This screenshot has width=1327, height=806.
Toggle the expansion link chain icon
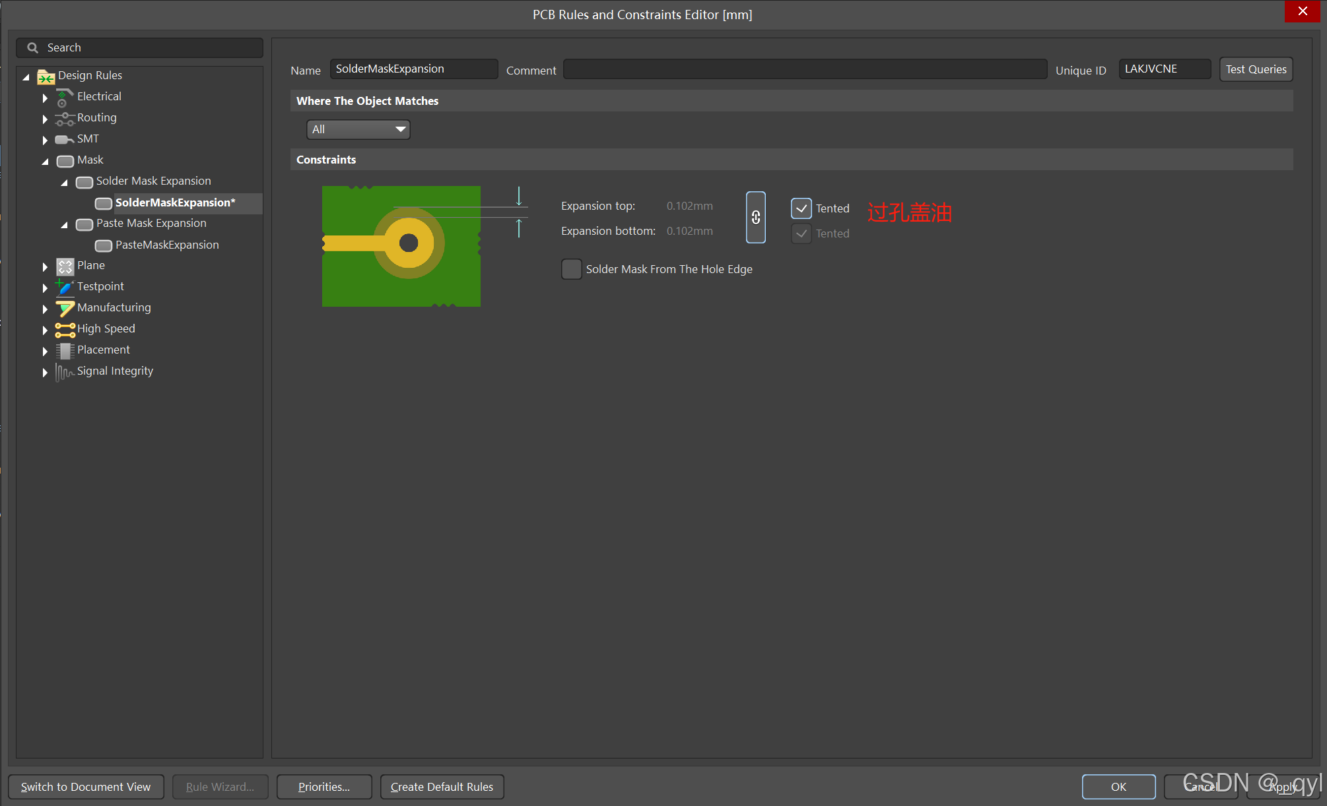(755, 218)
